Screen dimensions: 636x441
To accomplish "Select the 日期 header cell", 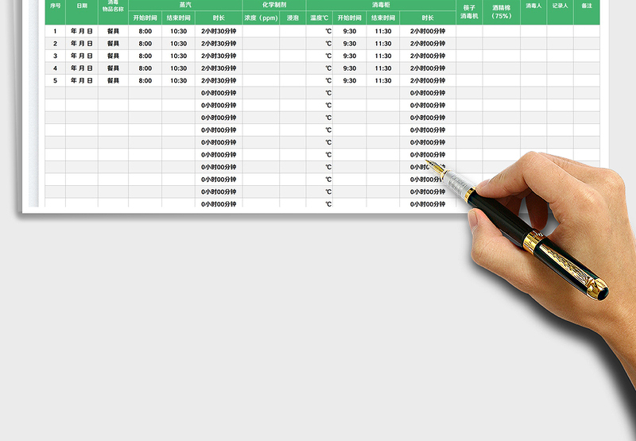I will (82, 6).
